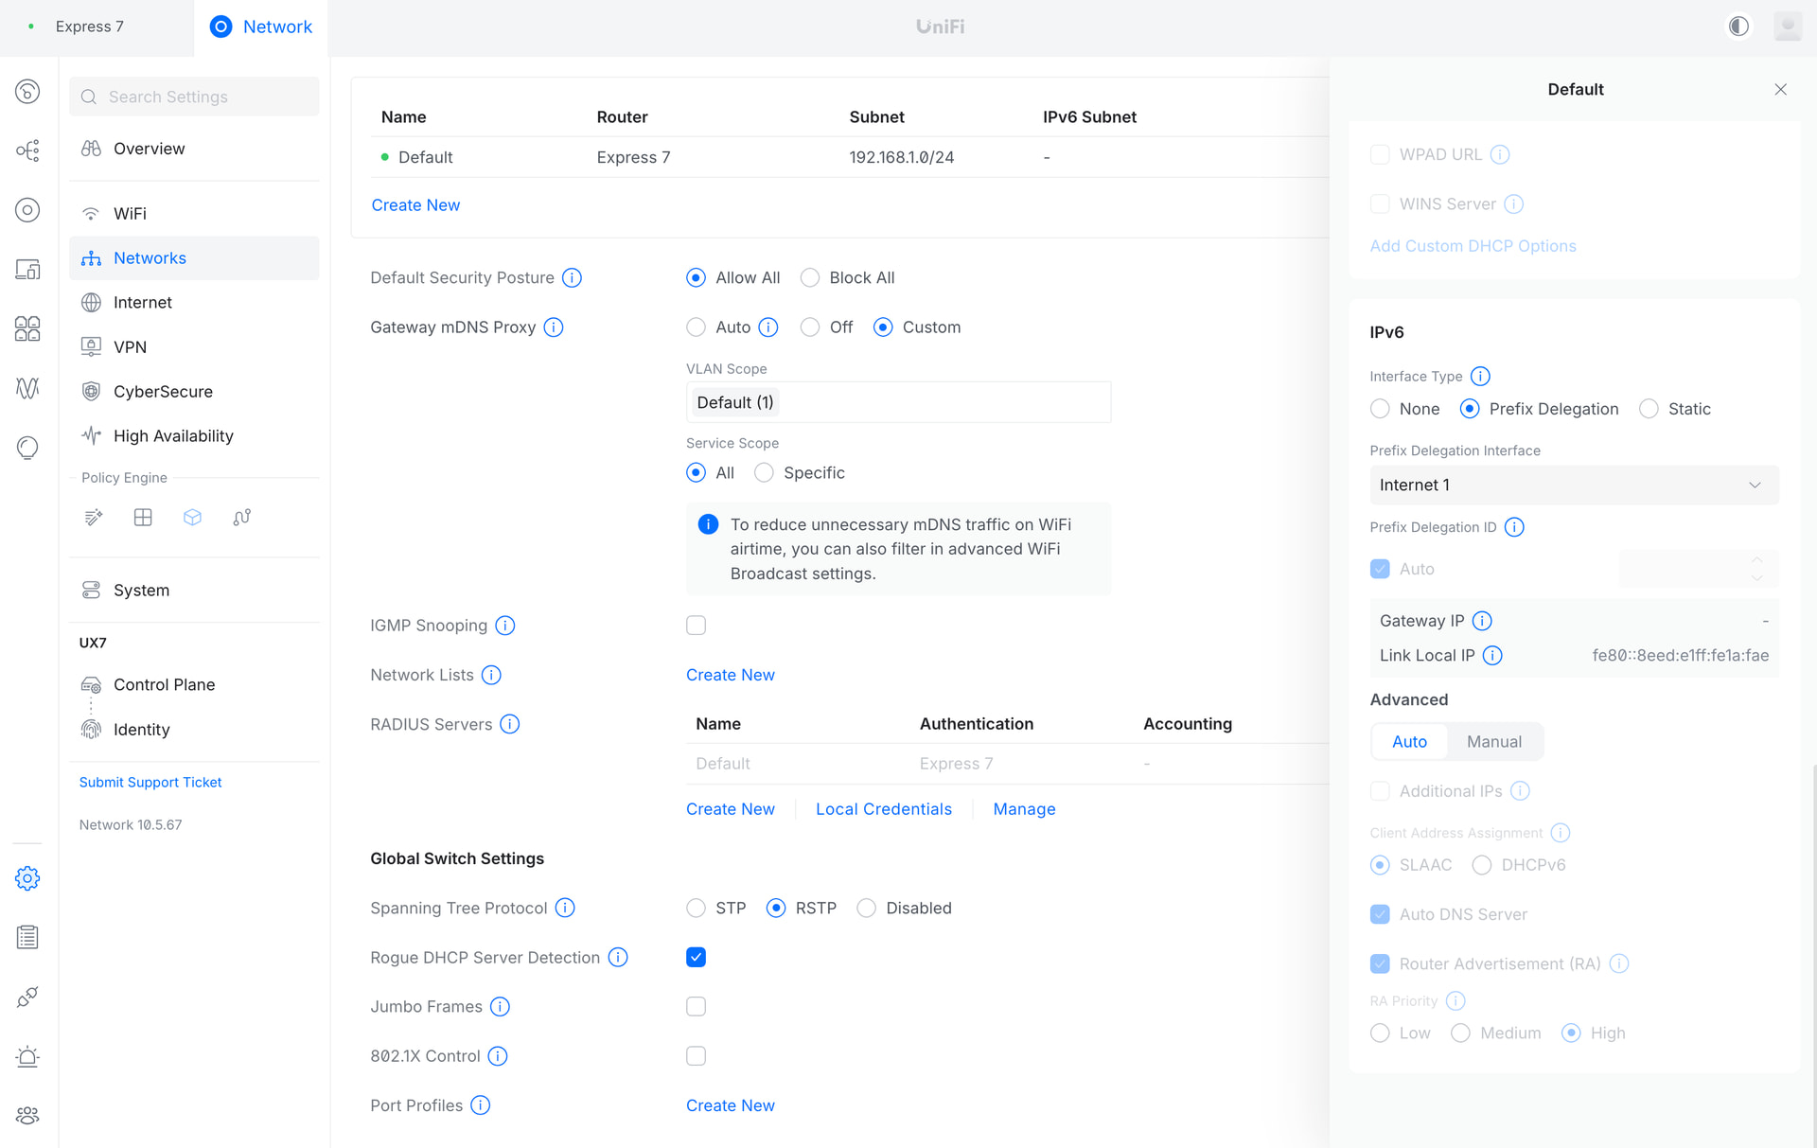Open the ports grid icon in left rail
This screenshot has height=1148, width=1817.
pyautogui.click(x=27, y=328)
